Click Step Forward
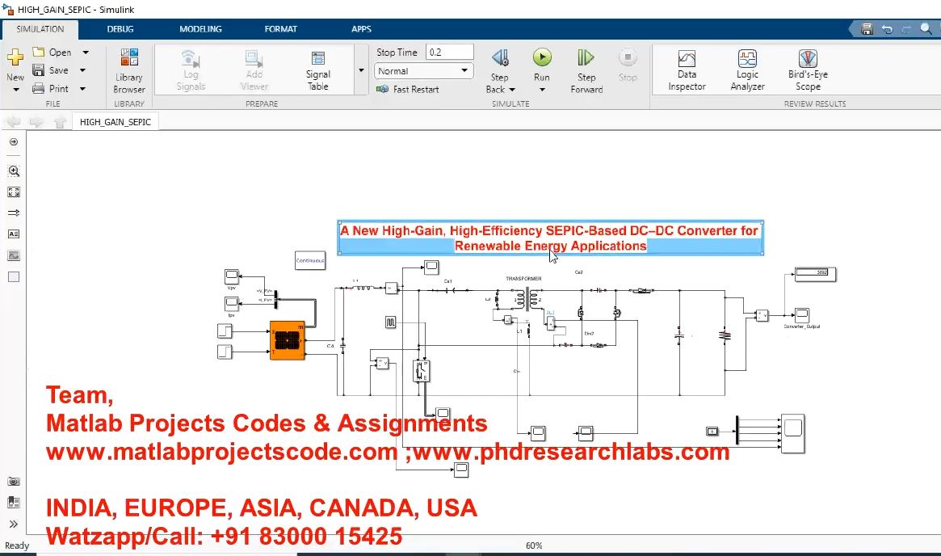This screenshot has height=556, width=941. coord(586,71)
